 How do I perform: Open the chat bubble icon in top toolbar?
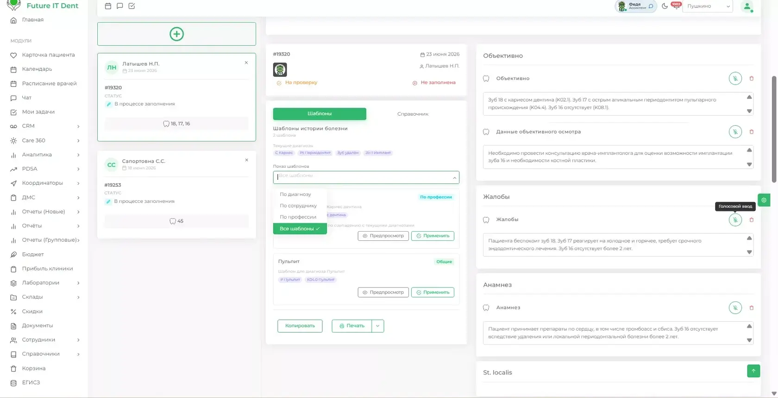pos(120,6)
